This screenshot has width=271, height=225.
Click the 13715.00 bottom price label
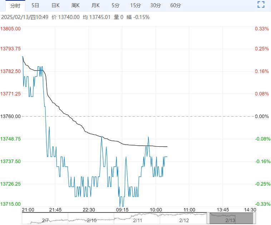click(x=10, y=204)
